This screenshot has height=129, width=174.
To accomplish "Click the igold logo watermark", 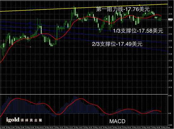I will pos(24,120).
